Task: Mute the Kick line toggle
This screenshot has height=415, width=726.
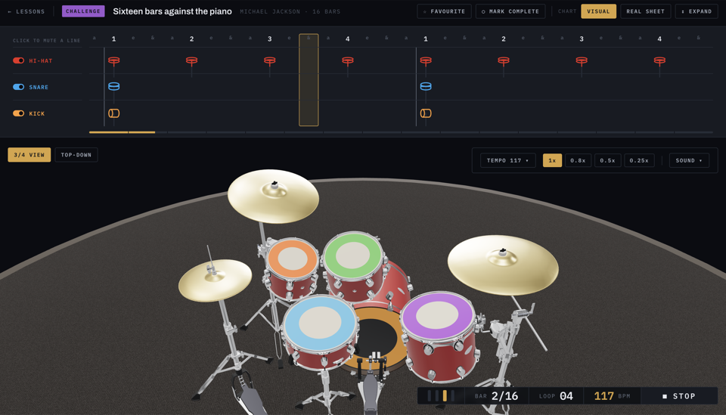Action: point(18,113)
